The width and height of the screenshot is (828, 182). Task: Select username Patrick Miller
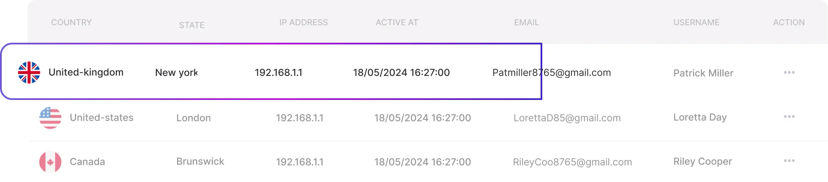coord(703,73)
